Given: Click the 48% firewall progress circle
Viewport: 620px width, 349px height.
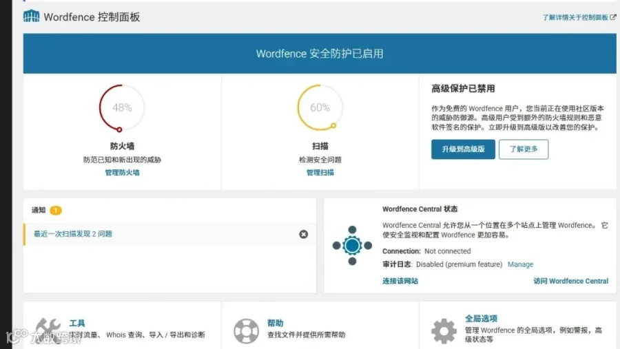Looking at the screenshot, I should (122, 107).
